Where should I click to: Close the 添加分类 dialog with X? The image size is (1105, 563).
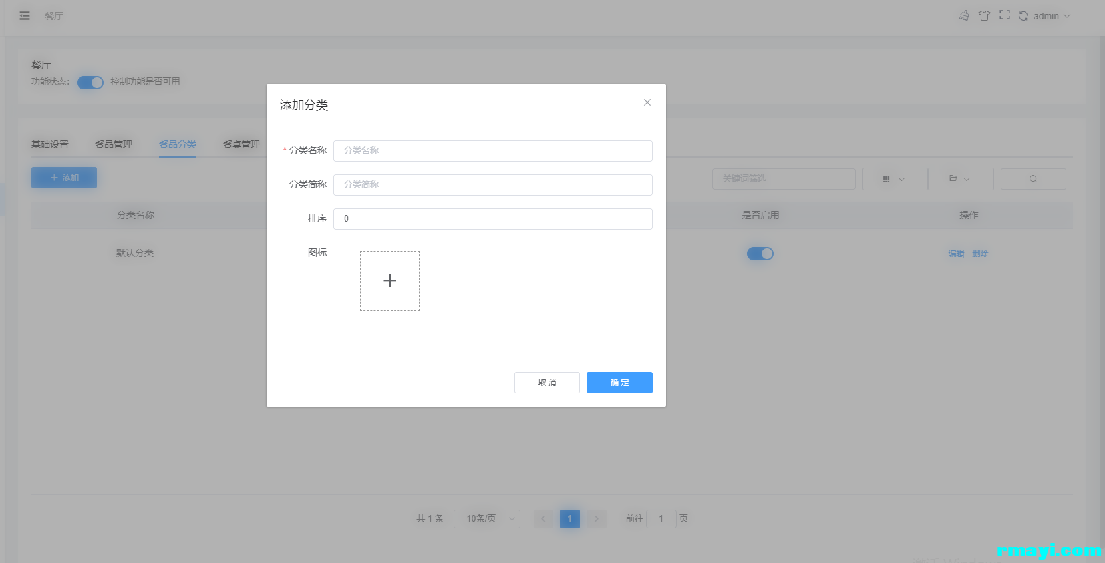pyautogui.click(x=647, y=102)
